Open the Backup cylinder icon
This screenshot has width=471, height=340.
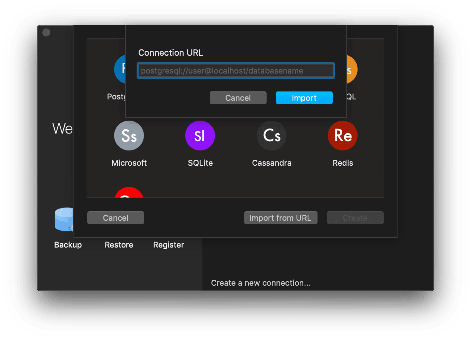coord(64,219)
